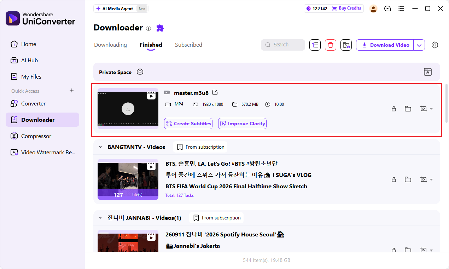Screen dimensions: 449x269
Task: Open folder for the BANGTANTV group
Action: coord(408,179)
